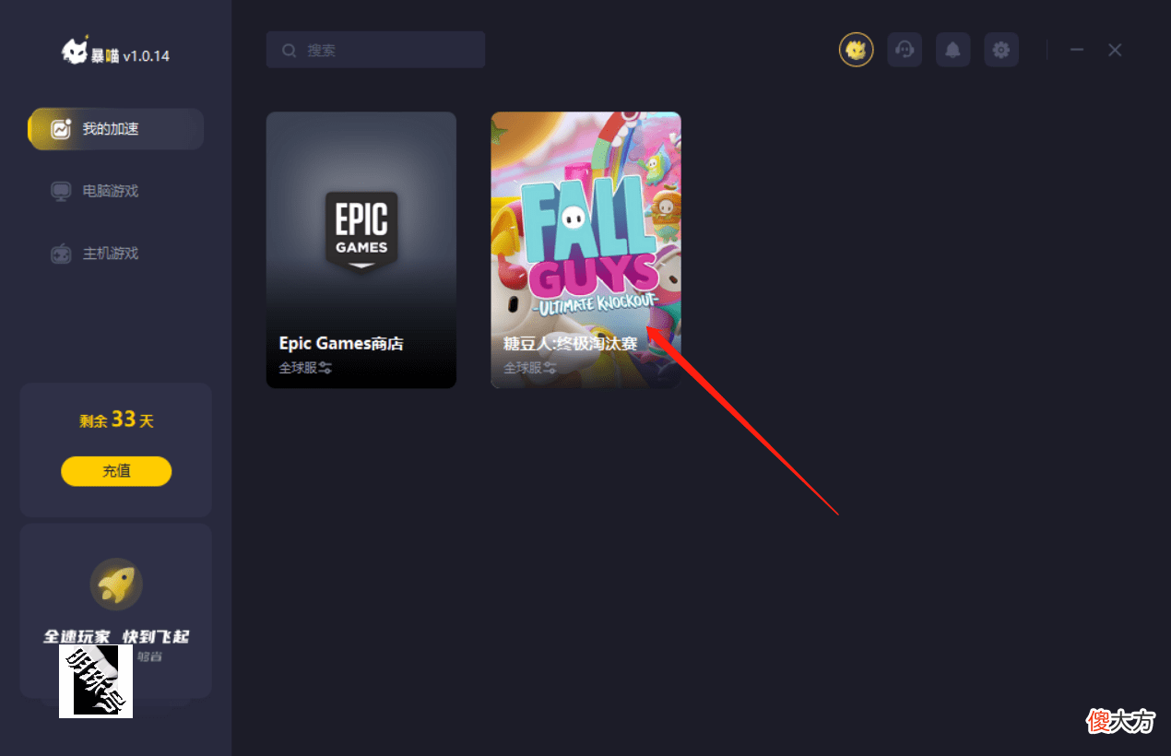
Task: Click the 主机游戏 gamepad icon
Action: click(x=61, y=254)
